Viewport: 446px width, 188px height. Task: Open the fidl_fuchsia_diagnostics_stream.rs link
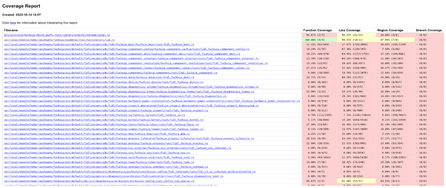tap(131, 87)
